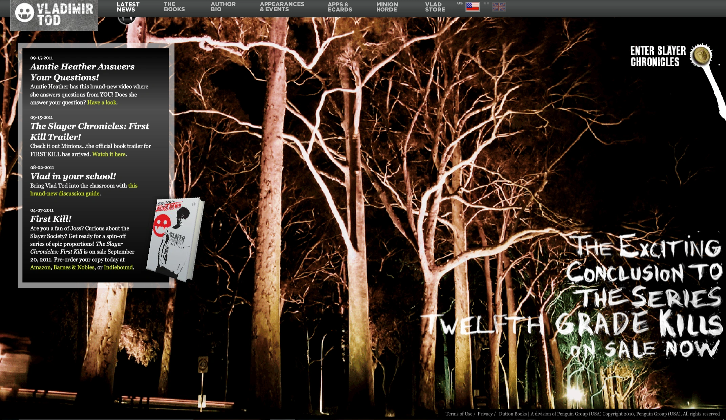Visit the Minion Horde page
Image resolution: width=726 pixels, height=420 pixels.
click(387, 7)
